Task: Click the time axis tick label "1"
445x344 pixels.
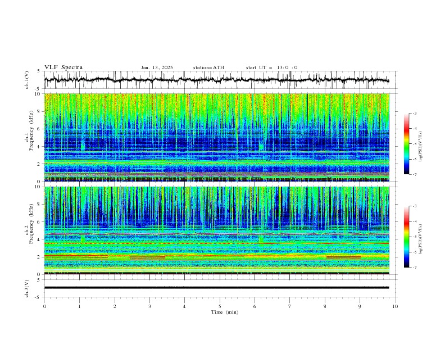Action: pyautogui.click(x=79, y=306)
